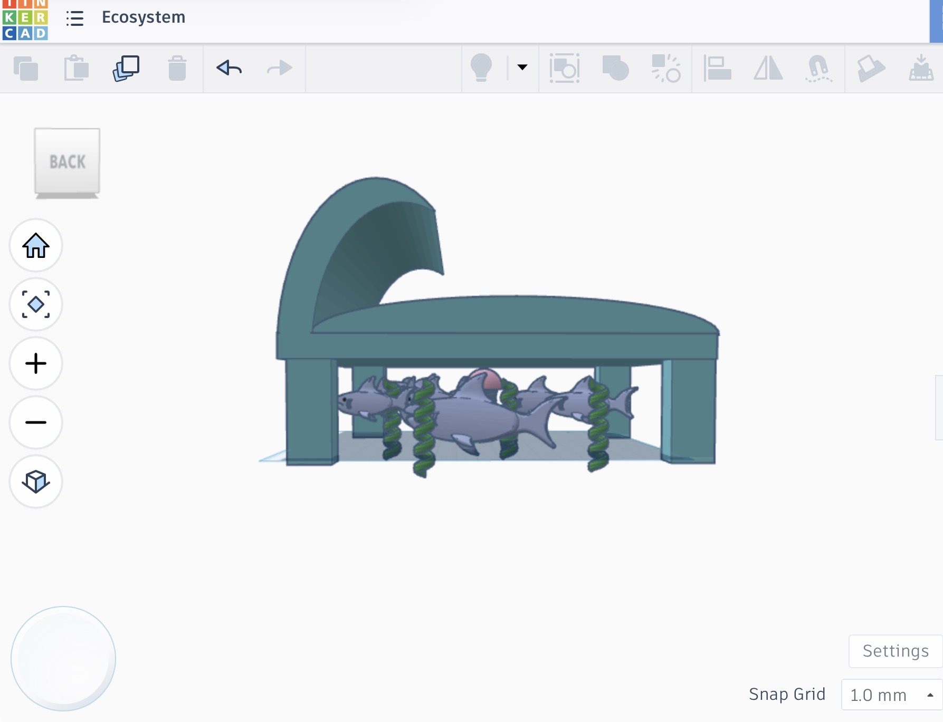Open the Snap Grid 1.0 mm dropdown
Screen dimensions: 943x722
(x=892, y=695)
